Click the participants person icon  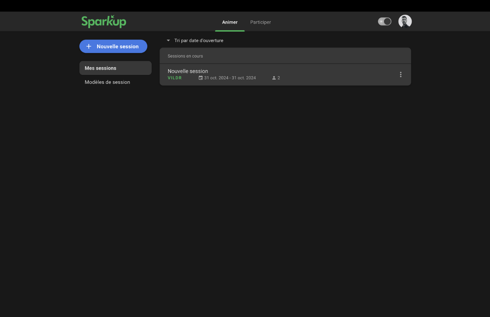point(274,78)
